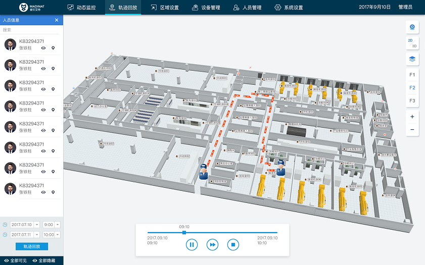Zoom in the map with plus button
Viewport: 425px width, 265px height.
coord(412,117)
